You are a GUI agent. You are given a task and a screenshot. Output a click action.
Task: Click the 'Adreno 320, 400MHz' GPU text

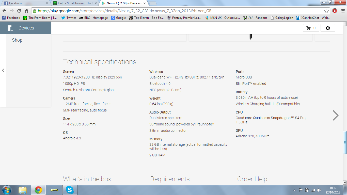point(252,136)
